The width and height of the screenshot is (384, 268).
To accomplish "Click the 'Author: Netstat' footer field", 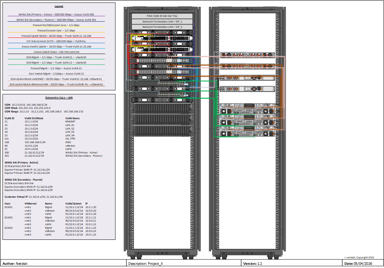I will pyautogui.click(x=63, y=263).
